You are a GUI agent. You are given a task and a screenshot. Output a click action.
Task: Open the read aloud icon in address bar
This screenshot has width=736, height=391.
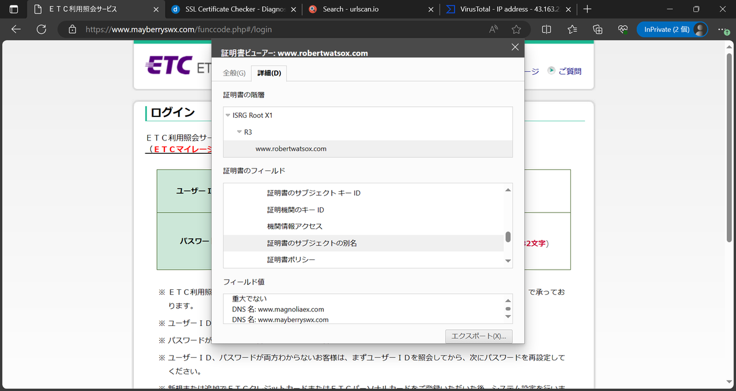point(494,29)
